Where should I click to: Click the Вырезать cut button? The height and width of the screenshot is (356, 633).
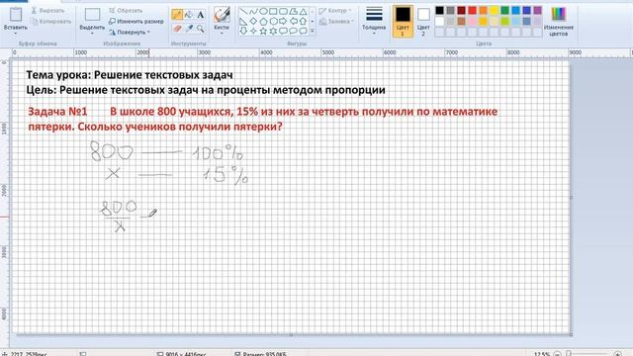coord(48,11)
